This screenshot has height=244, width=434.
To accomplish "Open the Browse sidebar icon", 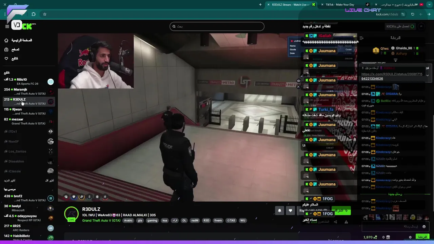I will click(x=6, y=49).
